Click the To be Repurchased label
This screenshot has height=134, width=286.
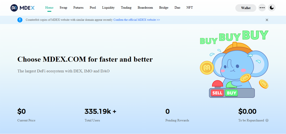[251, 120]
